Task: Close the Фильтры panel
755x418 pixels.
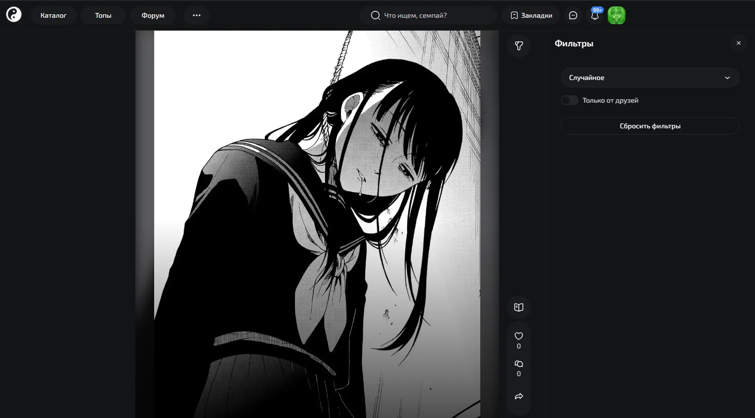Action: 739,43
